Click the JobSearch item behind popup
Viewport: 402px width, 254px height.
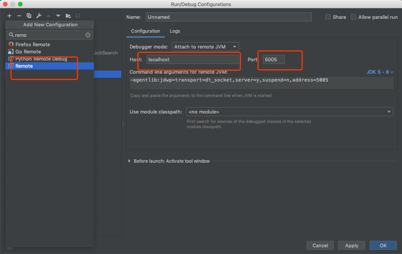[106, 53]
